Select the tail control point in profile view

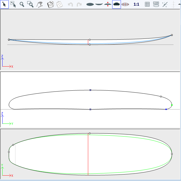coord(9,40)
